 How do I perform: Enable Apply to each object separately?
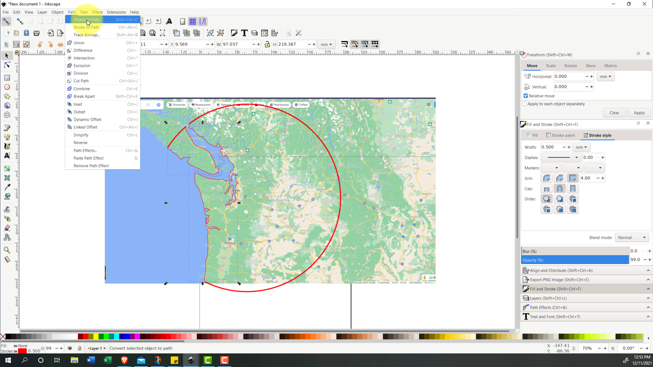524,104
